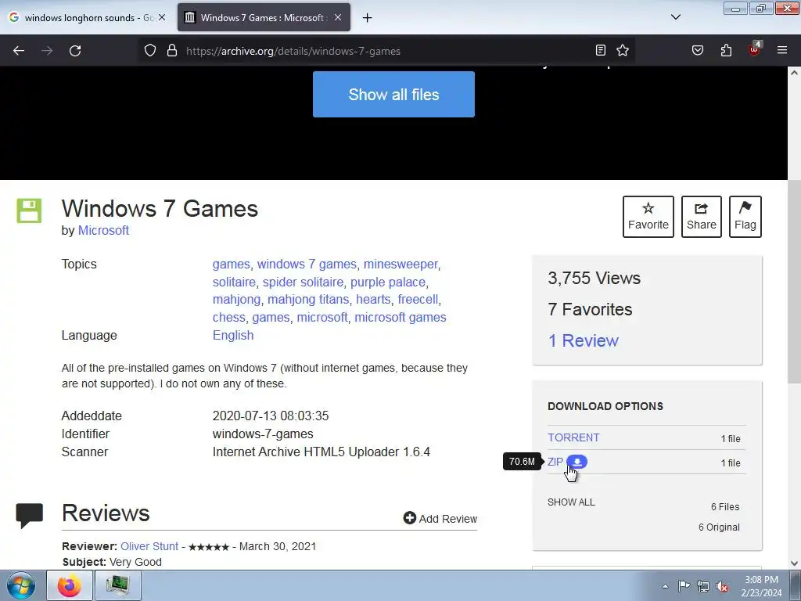This screenshot has width=801, height=601.
Task: Click the ZIP download link
Action: [x=555, y=462]
